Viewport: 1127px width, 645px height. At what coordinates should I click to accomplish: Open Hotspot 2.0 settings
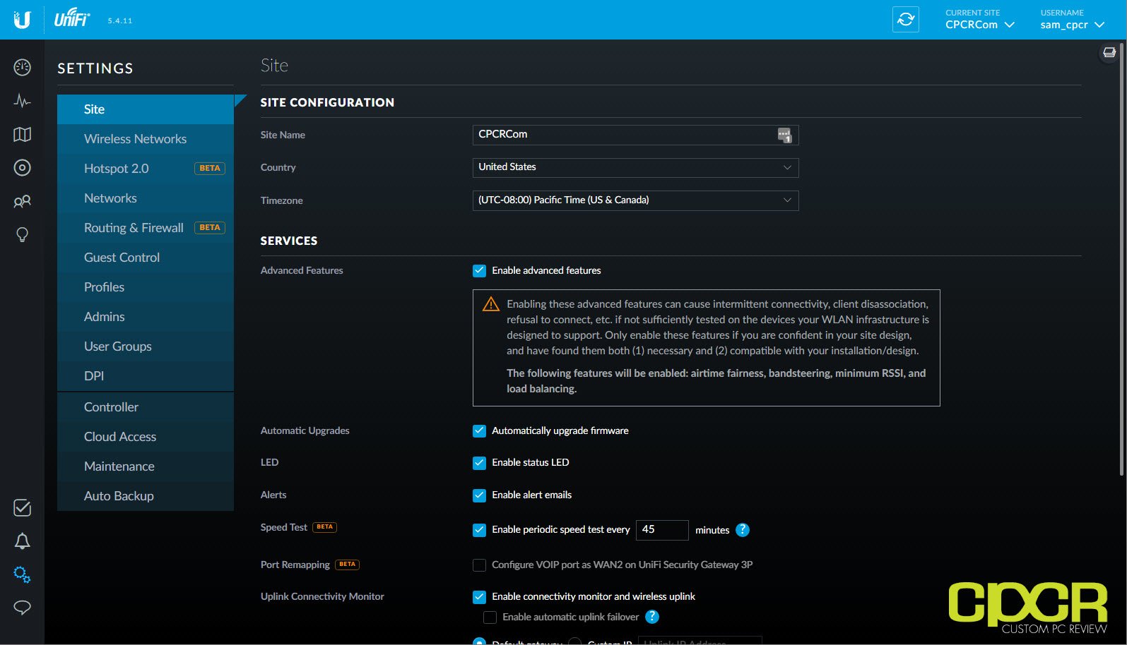pos(146,169)
